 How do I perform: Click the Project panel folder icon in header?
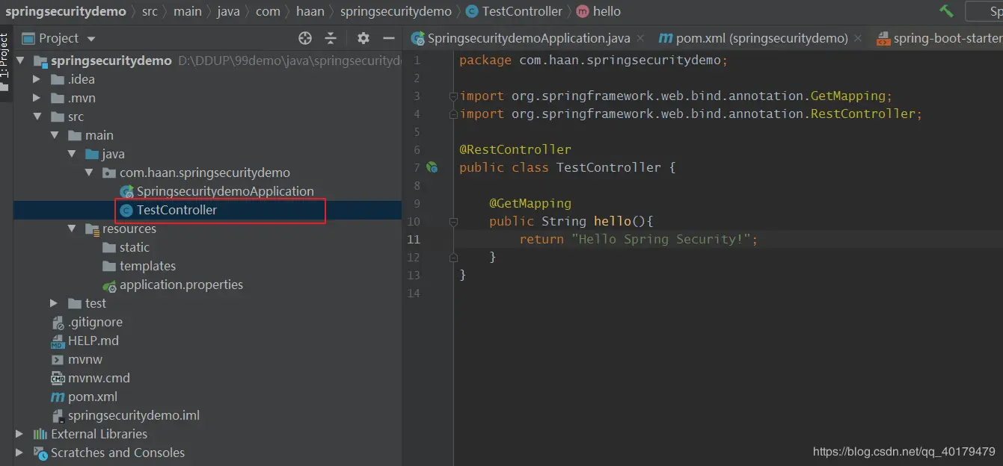click(x=28, y=38)
